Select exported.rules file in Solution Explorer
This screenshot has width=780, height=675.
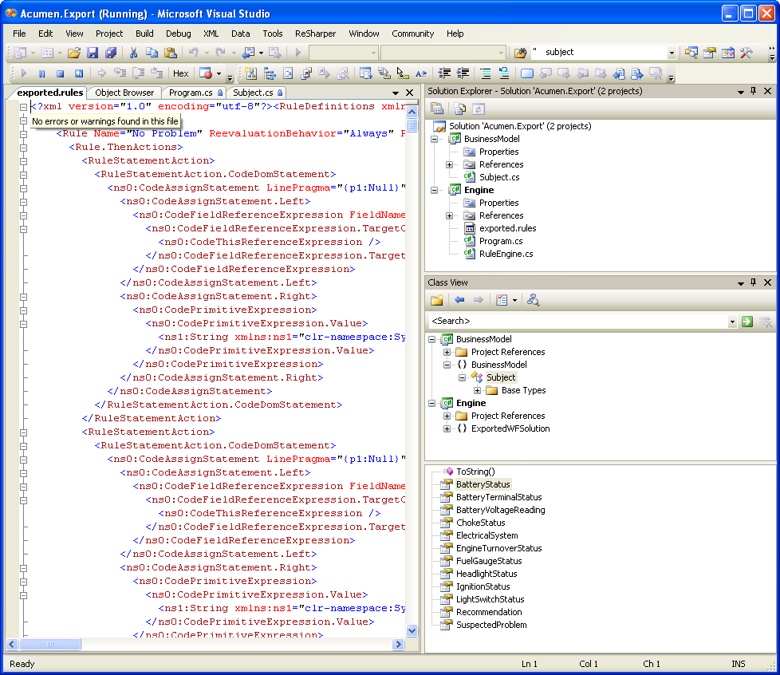[x=508, y=228]
